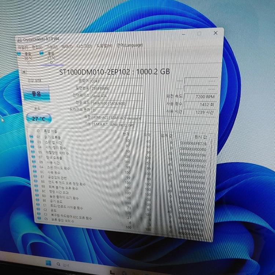Click the taskbar search magnifier icon
The height and width of the screenshot is (275, 275).
point(58,264)
